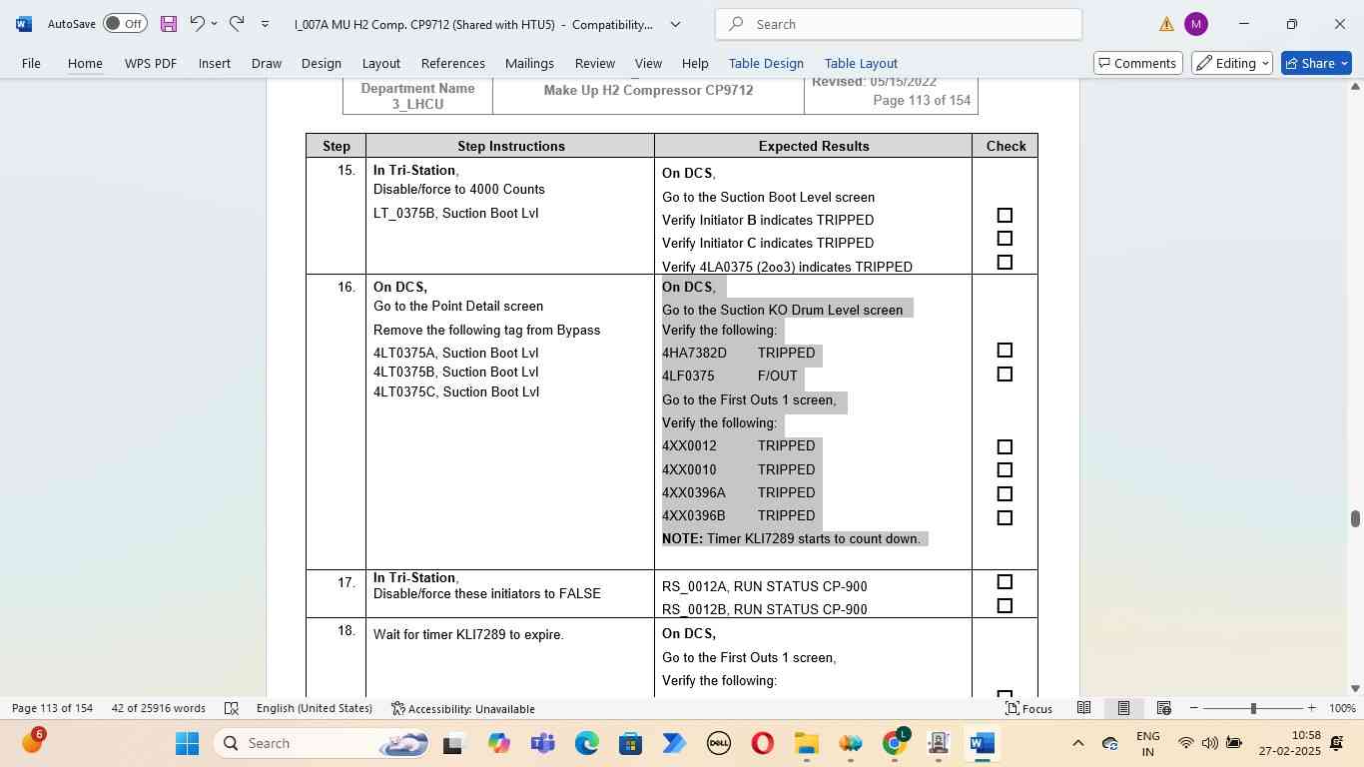Switch to the Layout tab
The width and height of the screenshot is (1364, 767).
pyautogui.click(x=380, y=63)
